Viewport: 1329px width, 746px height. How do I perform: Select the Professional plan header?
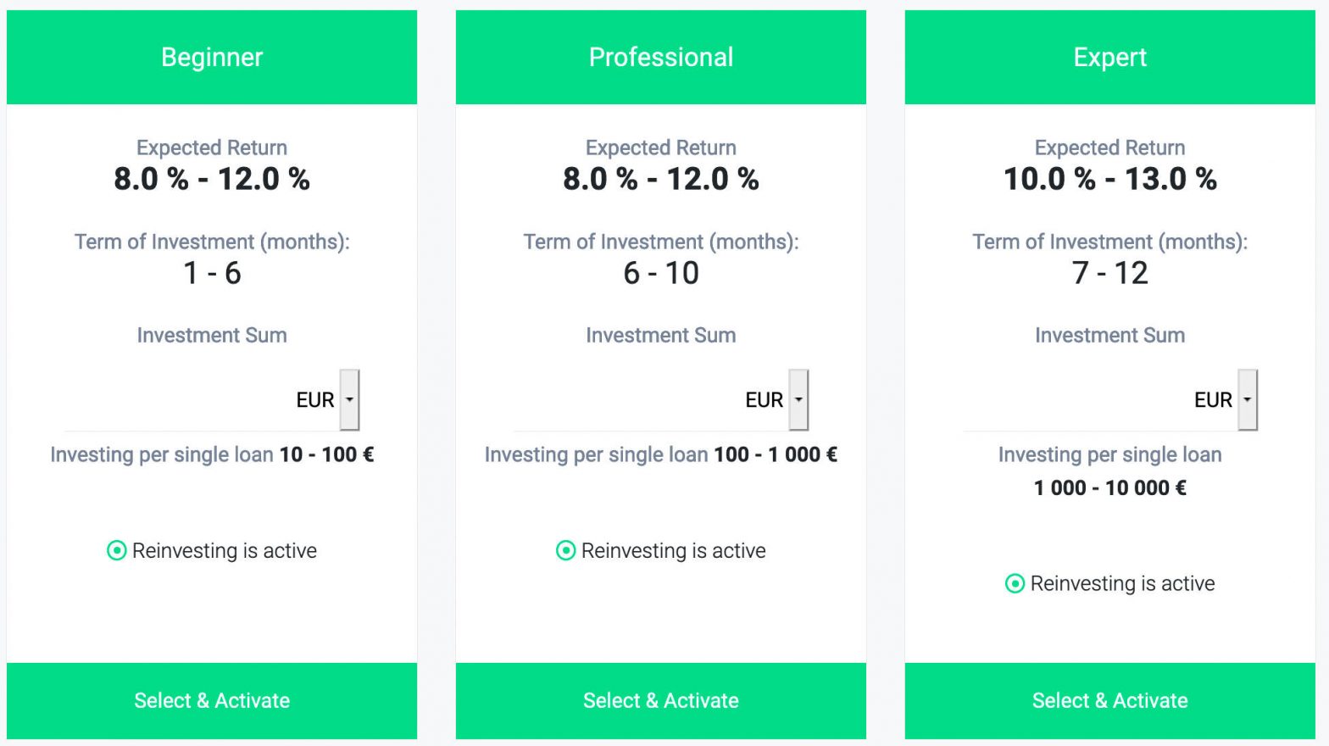661,57
